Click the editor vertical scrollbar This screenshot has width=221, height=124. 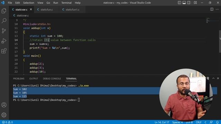(220, 41)
